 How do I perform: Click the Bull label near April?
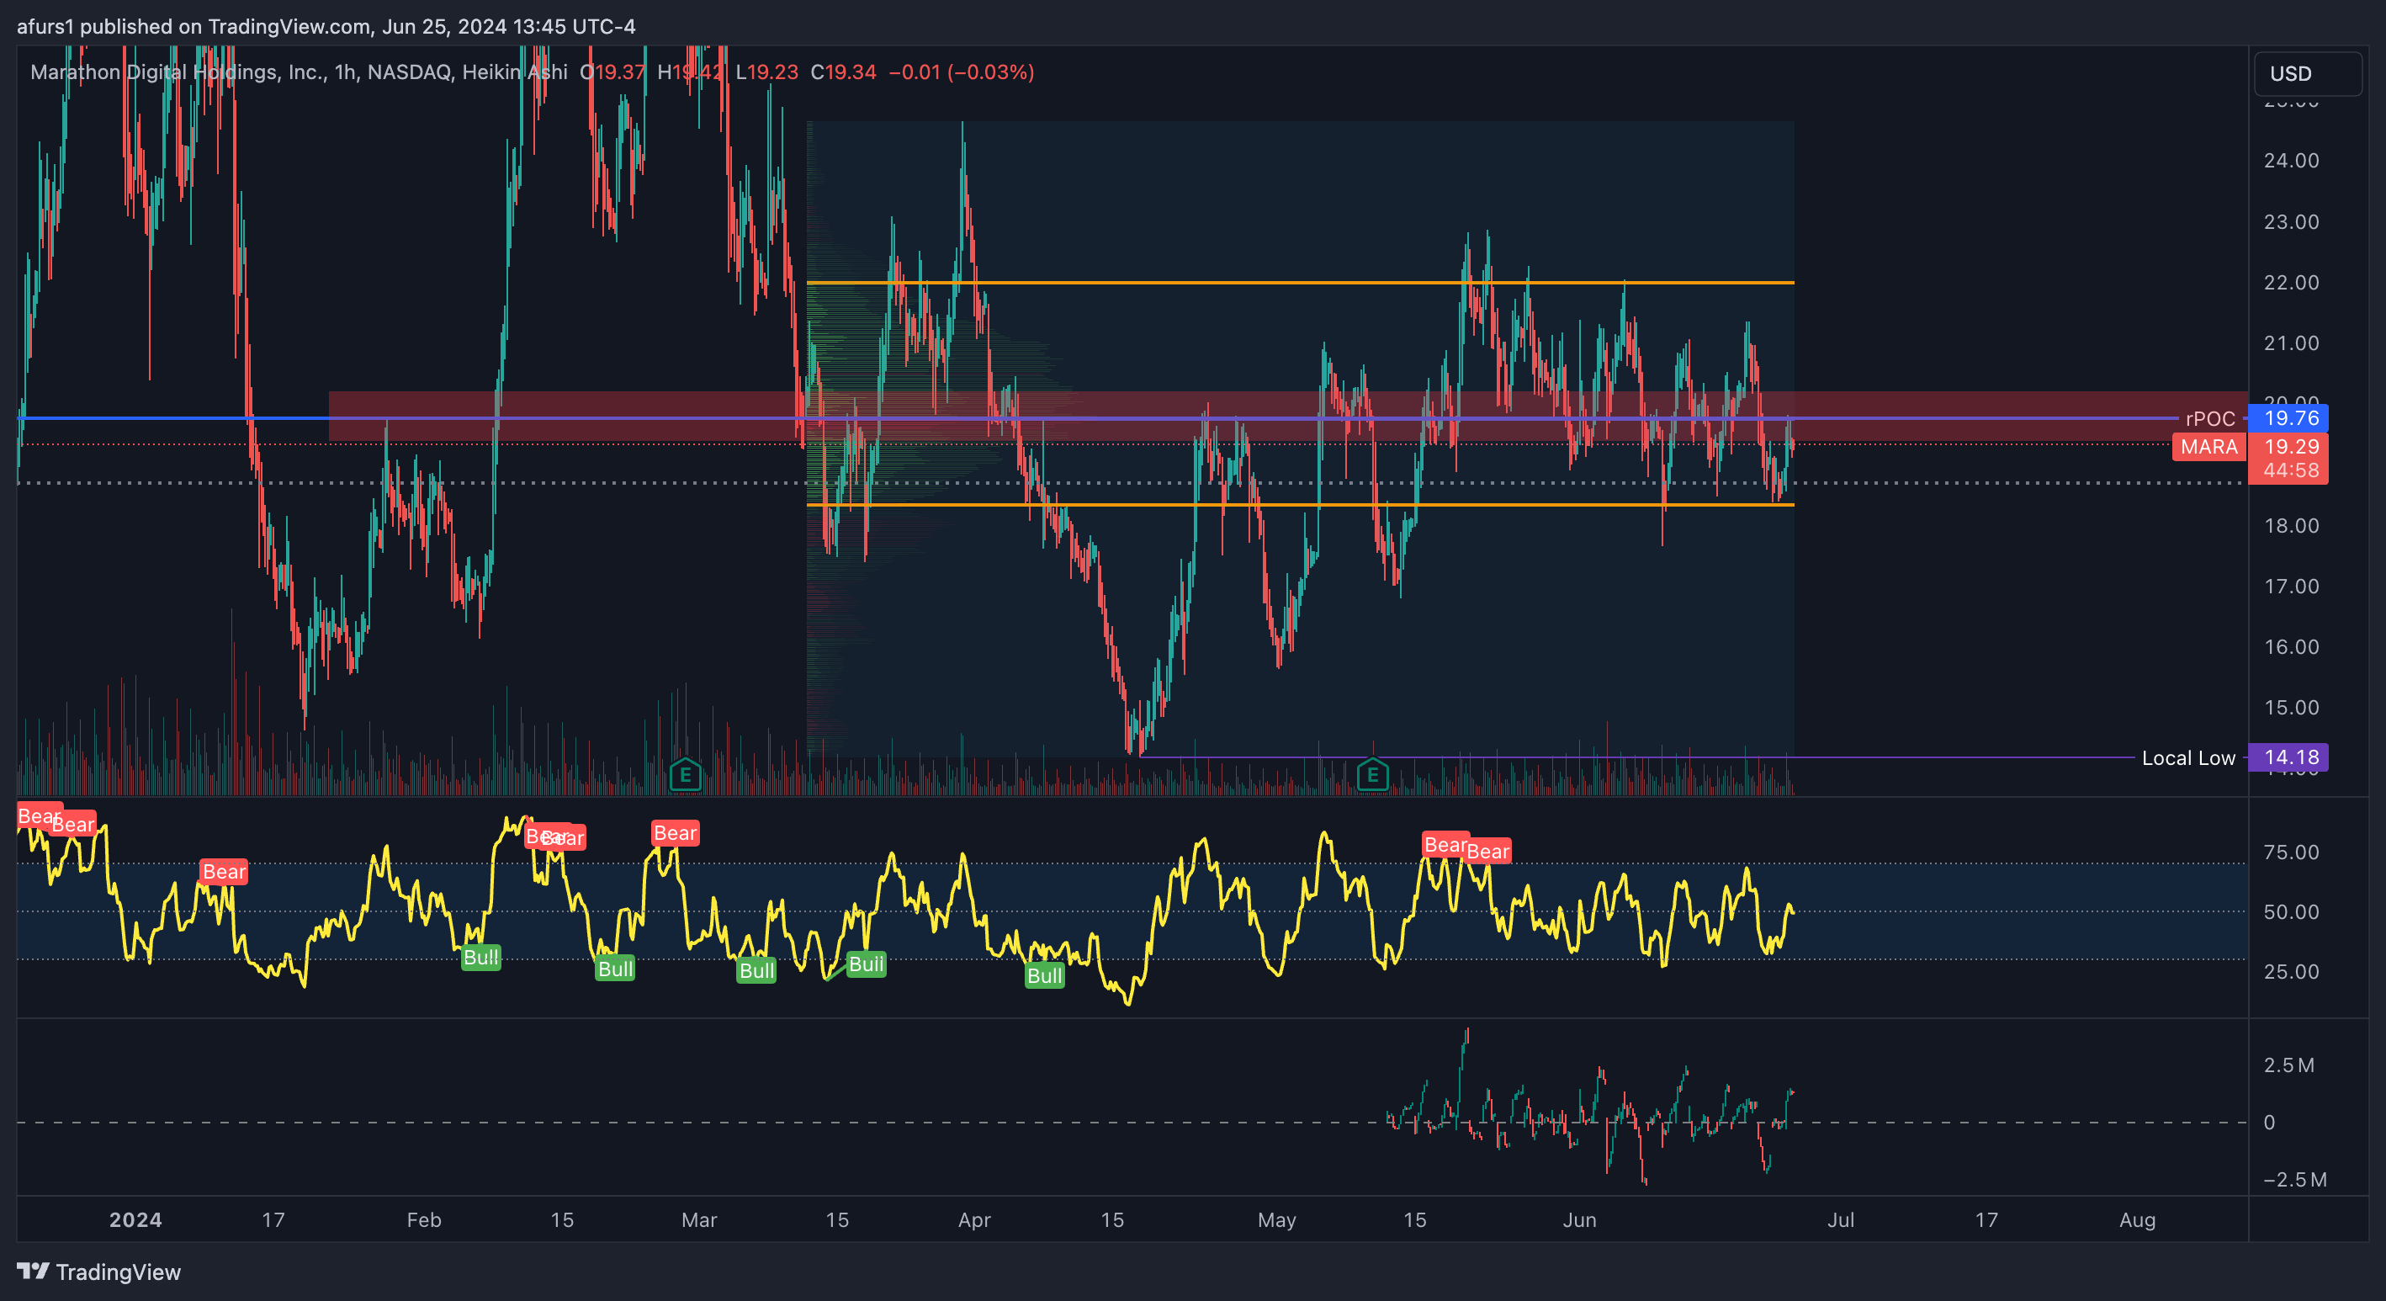pyautogui.click(x=1045, y=974)
